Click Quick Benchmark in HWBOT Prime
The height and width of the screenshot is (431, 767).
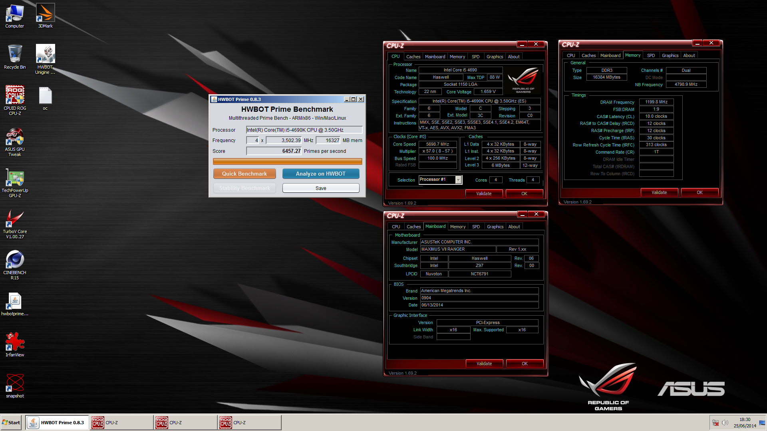(244, 174)
